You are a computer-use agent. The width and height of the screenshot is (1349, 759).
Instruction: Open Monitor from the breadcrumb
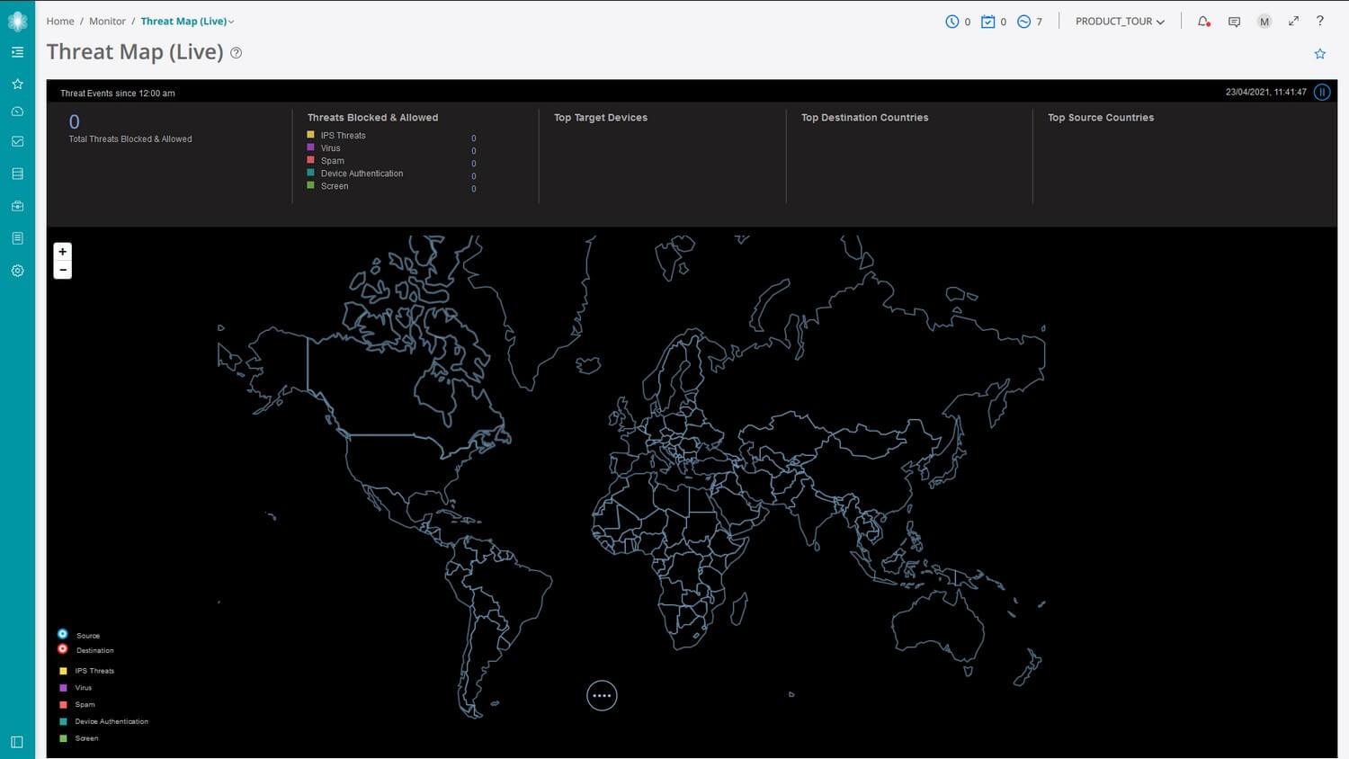107,21
